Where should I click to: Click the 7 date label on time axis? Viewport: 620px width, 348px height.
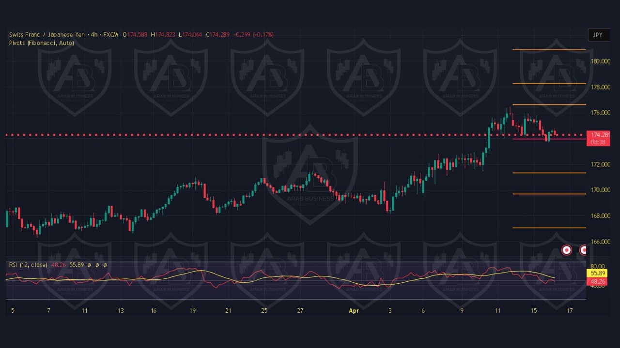[x=48, y=311]
